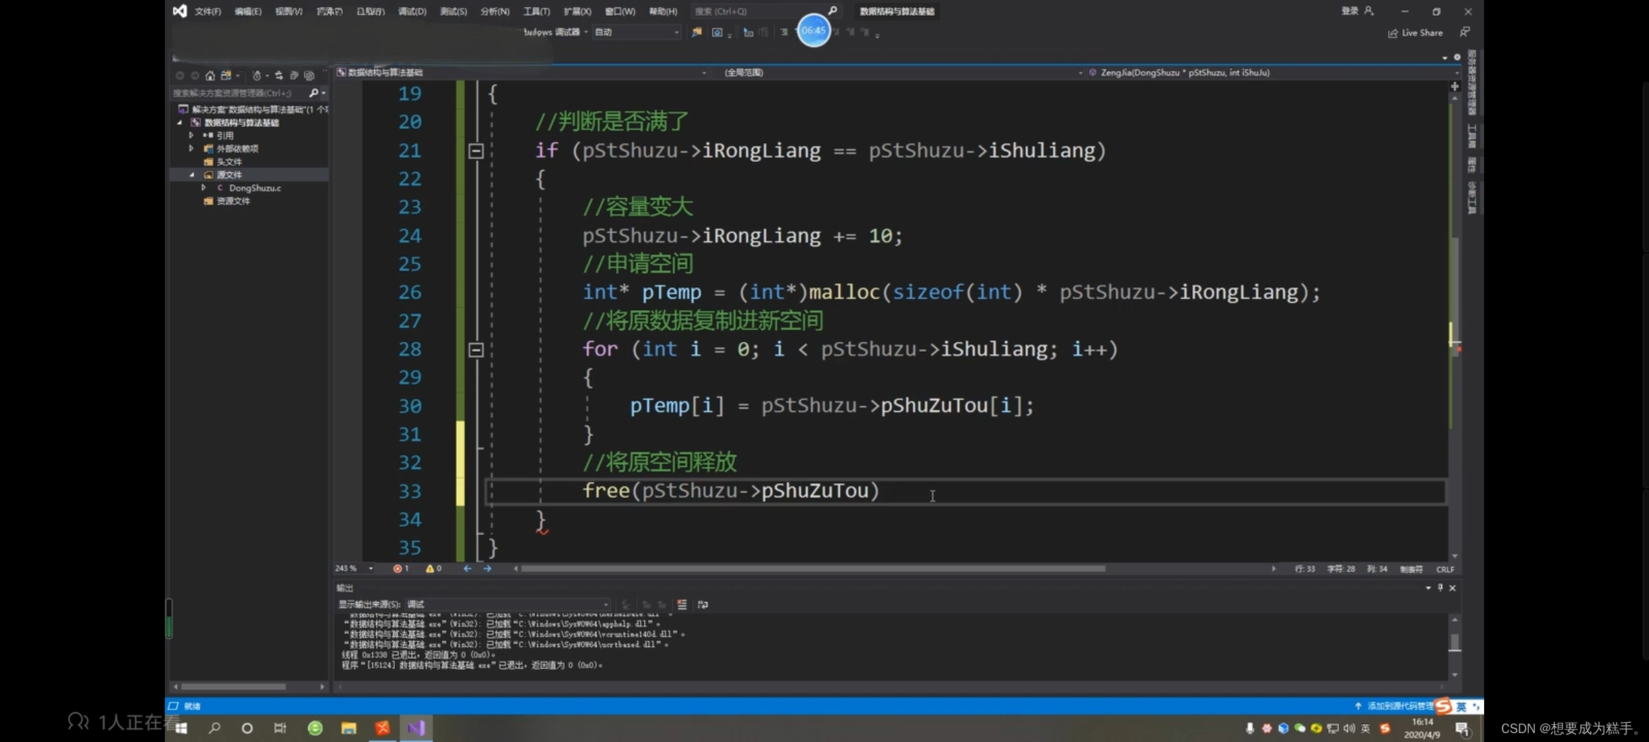Close the 输出 panel

click(1452, 588)
